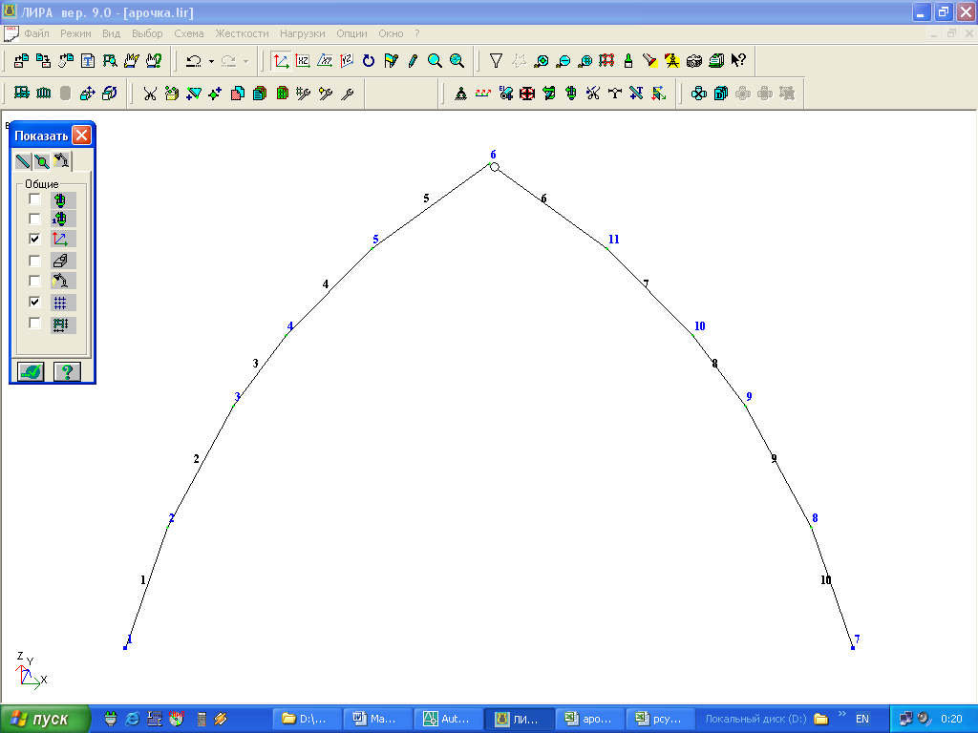This screenshot has width=978, height=733.
Task: Select the isometric axes view icon
Action: 281,60
